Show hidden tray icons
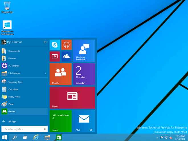This screenshot has height=141, width=188. [x=157, y=138]
